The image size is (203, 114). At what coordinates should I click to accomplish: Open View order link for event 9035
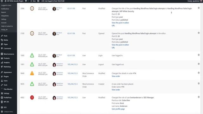[x=116, y=90]
